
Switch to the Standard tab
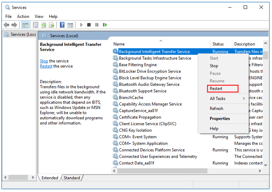pos(72,178)
